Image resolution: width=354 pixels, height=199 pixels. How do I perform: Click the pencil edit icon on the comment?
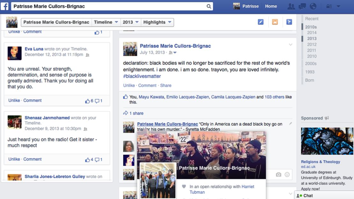click(x=291, y=124)
